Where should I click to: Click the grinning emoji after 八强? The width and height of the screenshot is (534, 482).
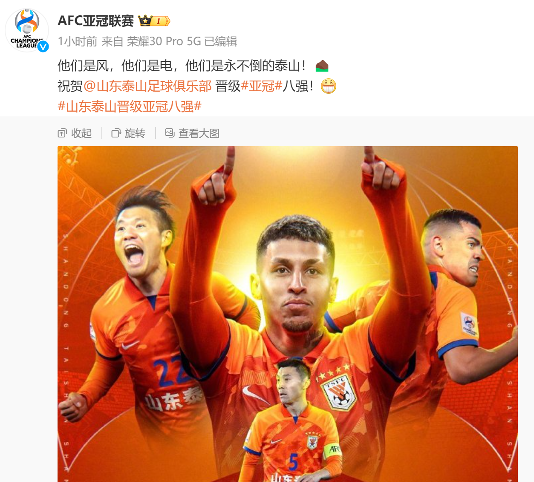pyautogui.click(x=329, y=86)
